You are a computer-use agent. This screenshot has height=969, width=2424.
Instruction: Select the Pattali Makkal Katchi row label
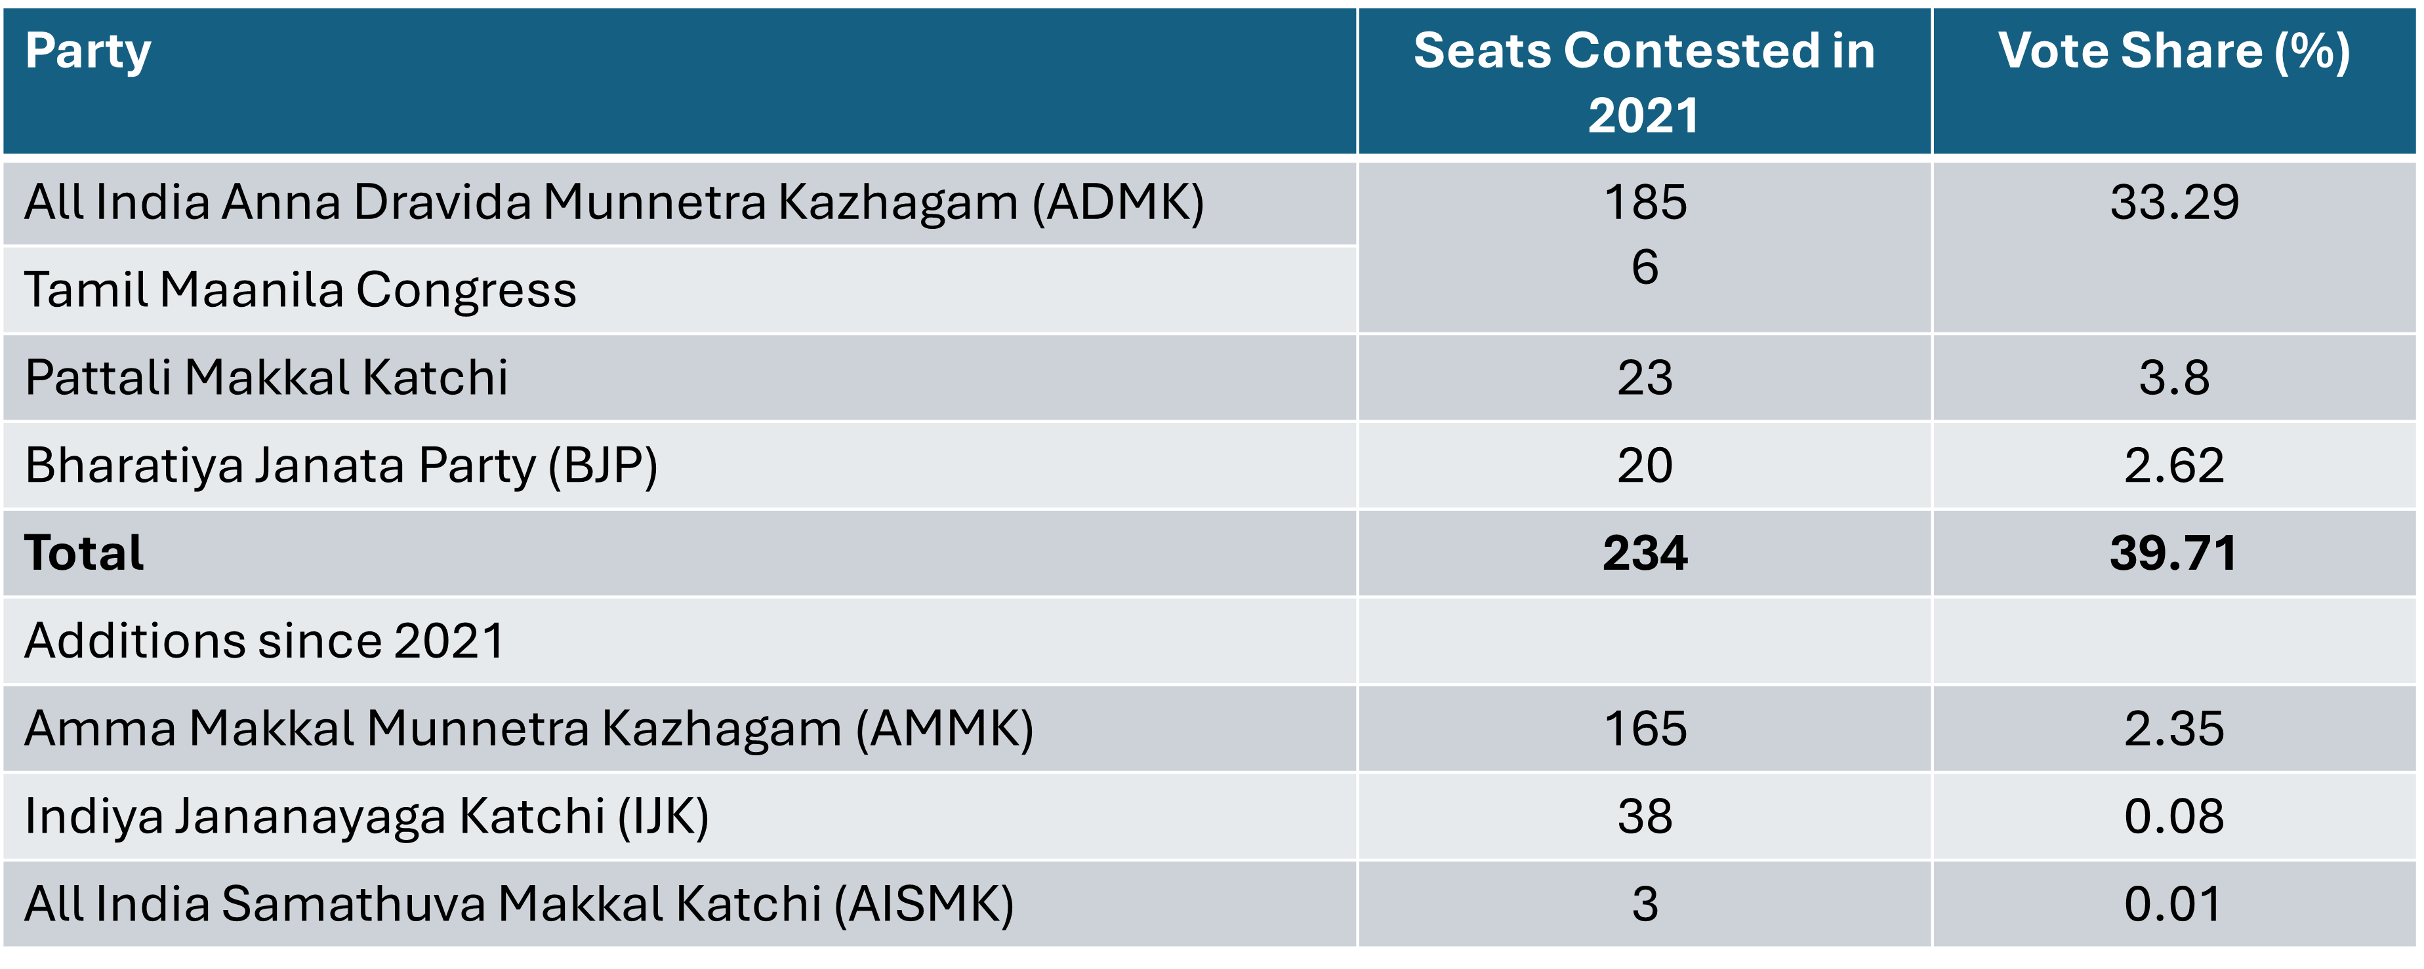pyautogui.click(x=680, y=377)
